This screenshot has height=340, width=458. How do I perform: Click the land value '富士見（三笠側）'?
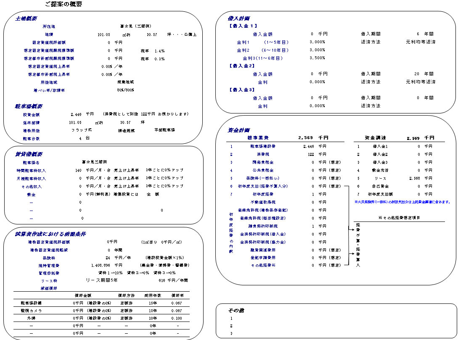pos(135,26)
